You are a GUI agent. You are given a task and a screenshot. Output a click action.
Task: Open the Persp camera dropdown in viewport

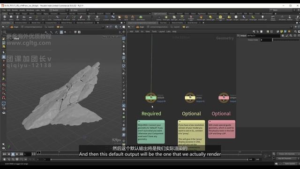(x=106, y=37)
